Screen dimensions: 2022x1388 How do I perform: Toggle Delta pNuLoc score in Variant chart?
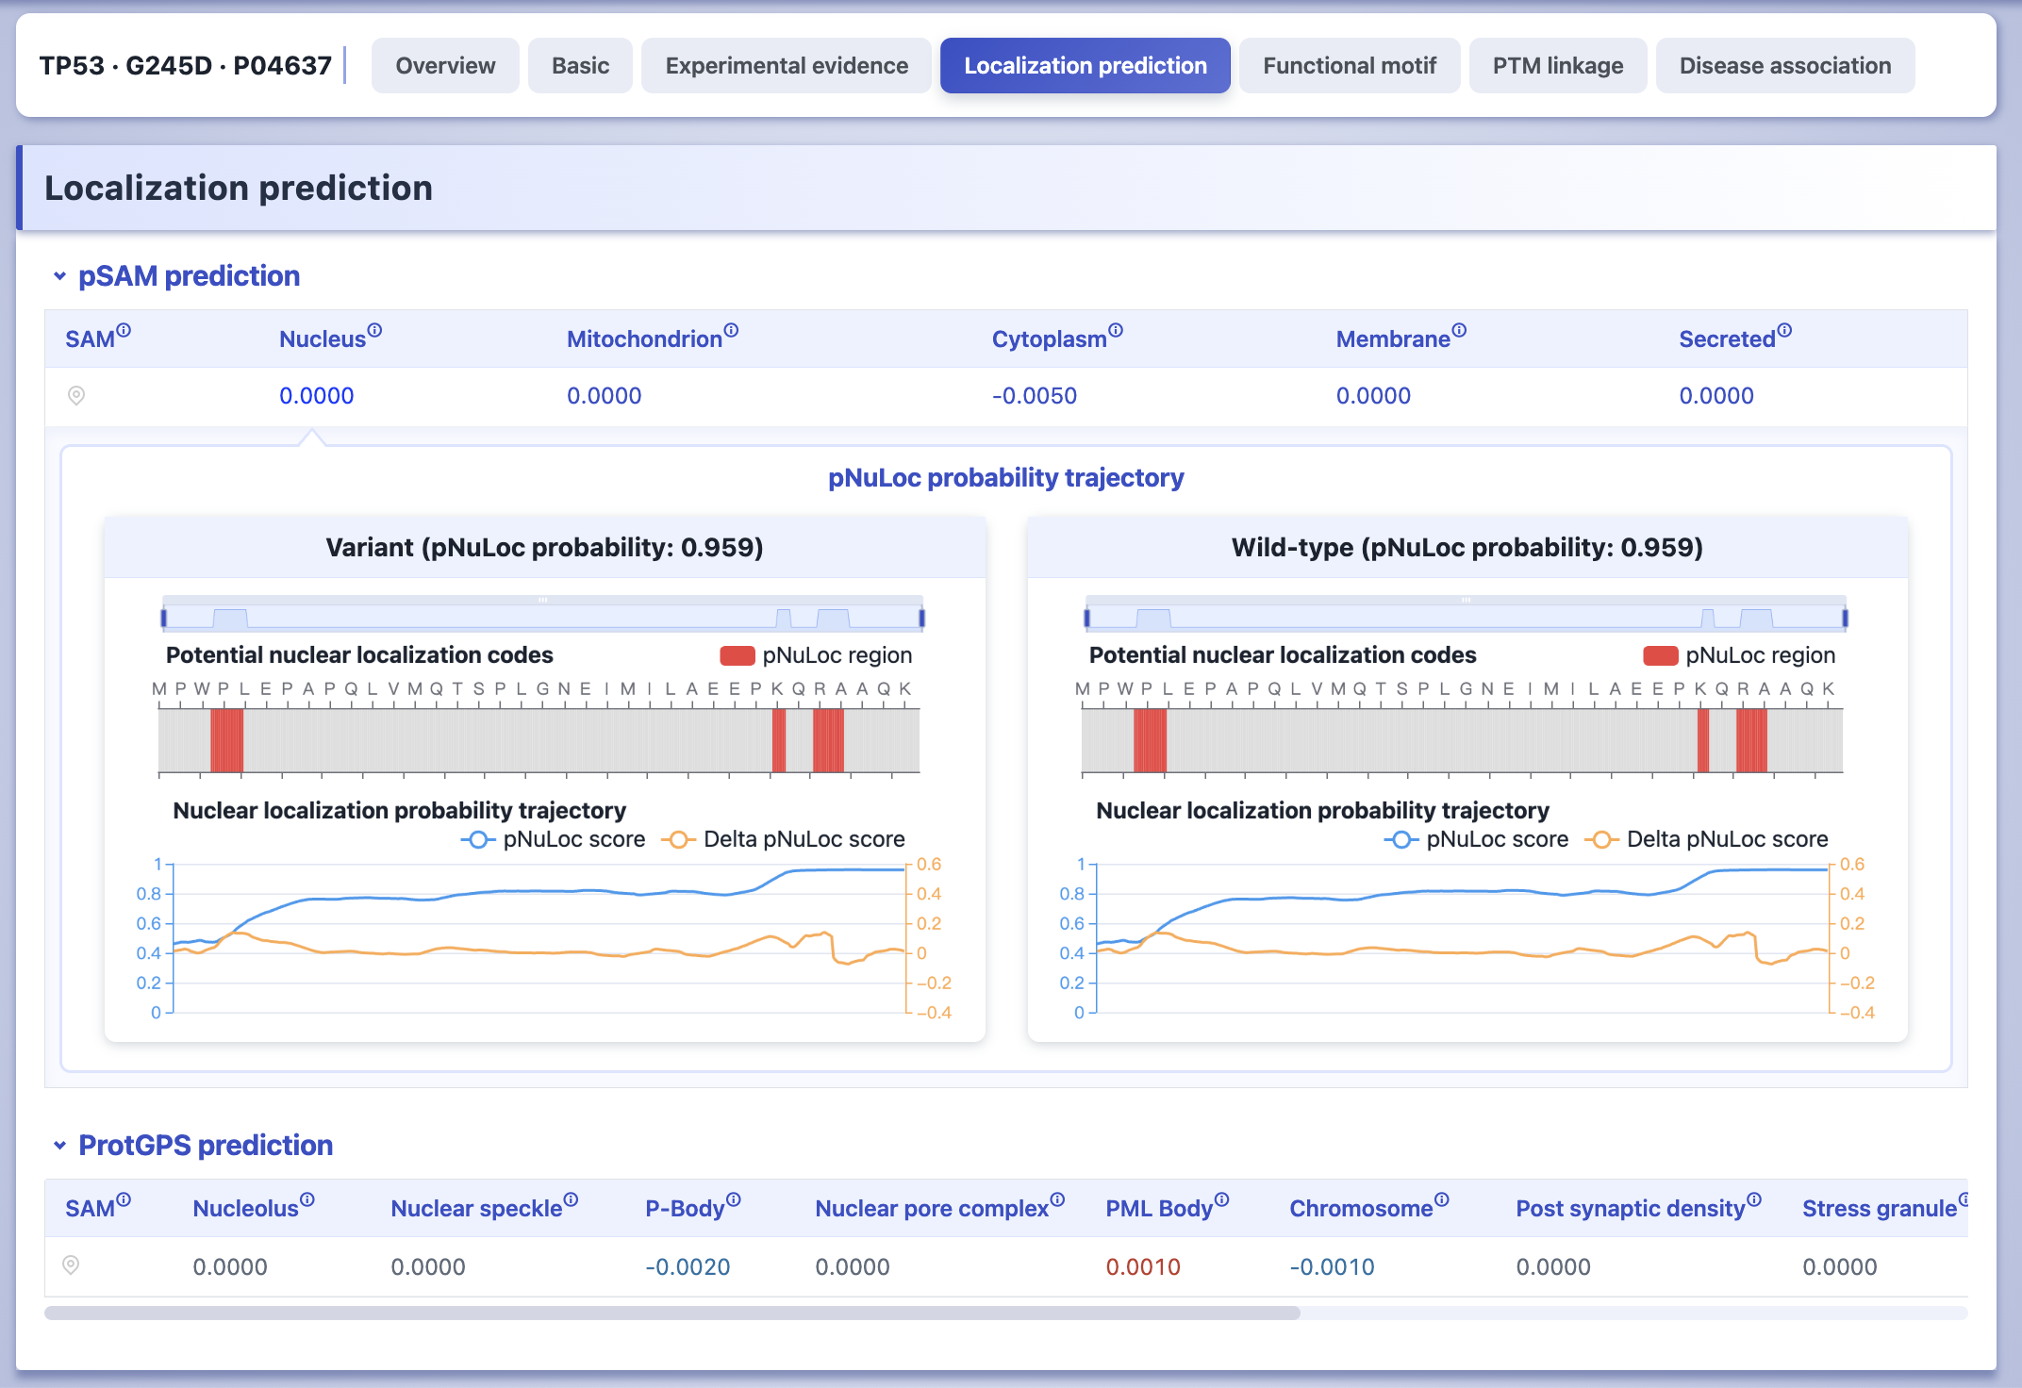tap(784, 839)
